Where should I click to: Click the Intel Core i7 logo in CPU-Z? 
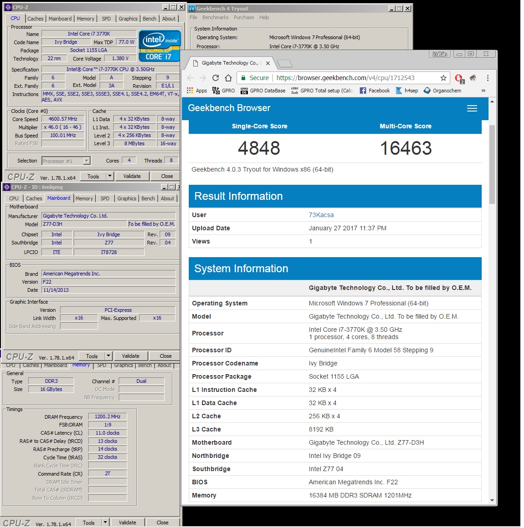coord(160,46)
